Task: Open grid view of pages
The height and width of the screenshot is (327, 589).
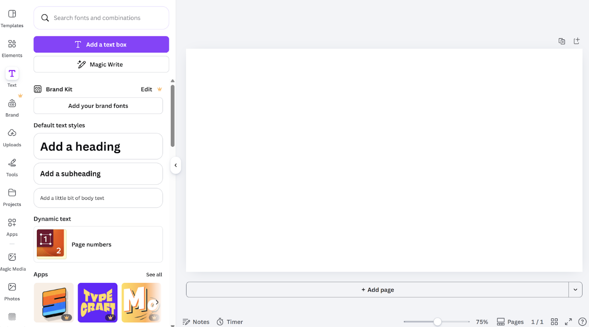Action: click(x=554, y=321)
